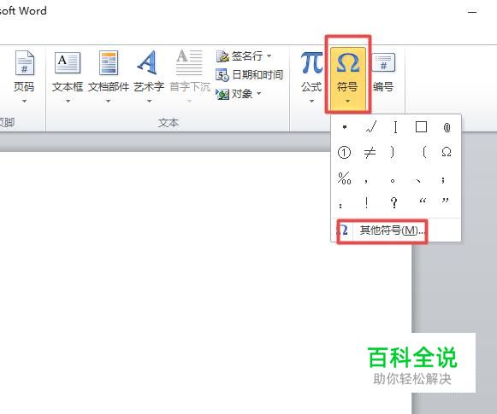Viewport: 497px width, 414px height.
Task: Expand the 文本框 dropdown arrow
Action: 68,102
